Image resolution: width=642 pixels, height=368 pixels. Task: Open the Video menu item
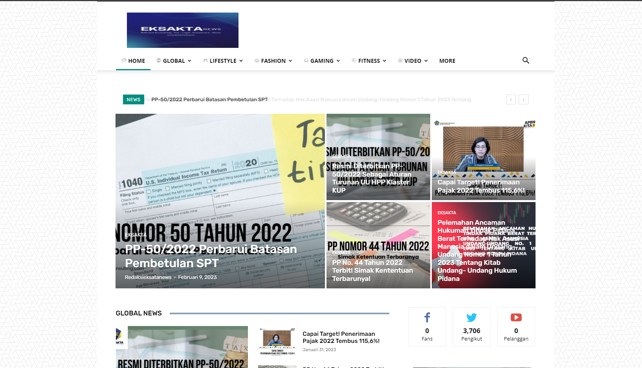tap(413, 61)
